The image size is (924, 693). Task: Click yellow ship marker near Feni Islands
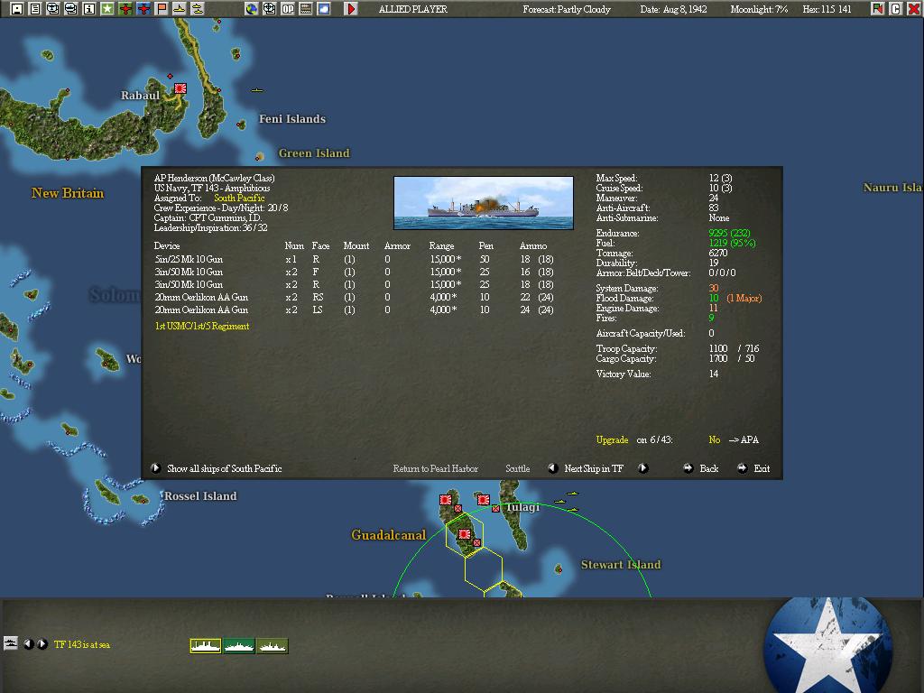257,90
